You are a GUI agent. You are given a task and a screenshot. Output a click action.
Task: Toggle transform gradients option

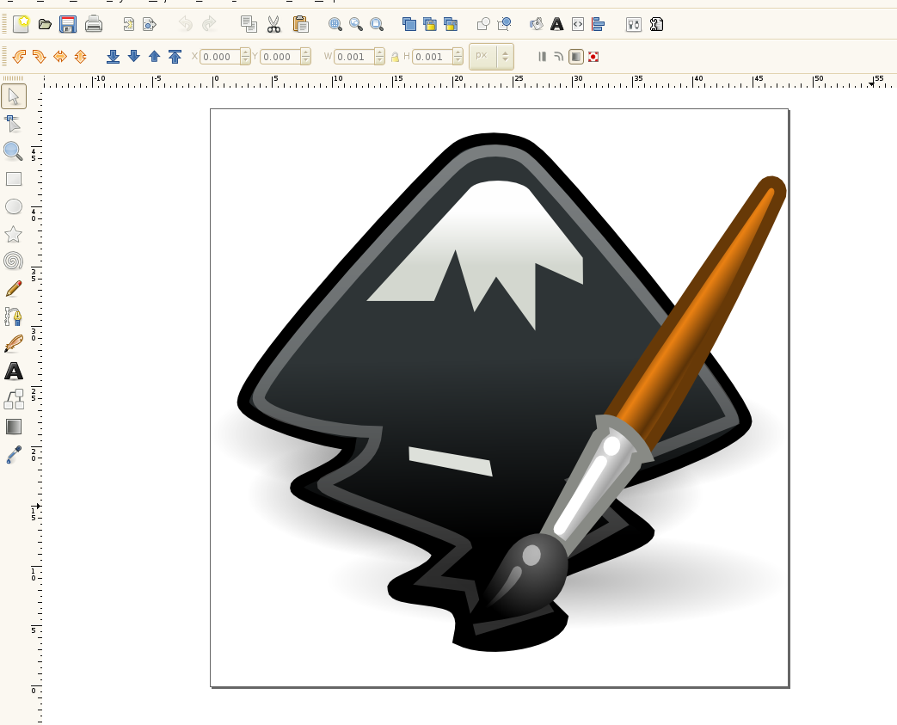pos(576,56)
